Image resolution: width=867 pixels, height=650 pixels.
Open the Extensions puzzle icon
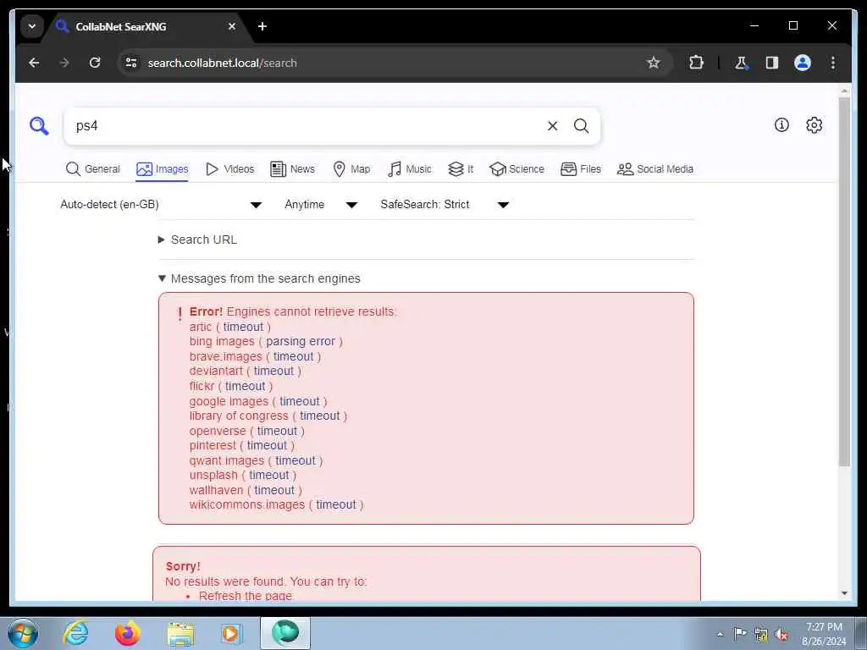(x=696, y=63)
